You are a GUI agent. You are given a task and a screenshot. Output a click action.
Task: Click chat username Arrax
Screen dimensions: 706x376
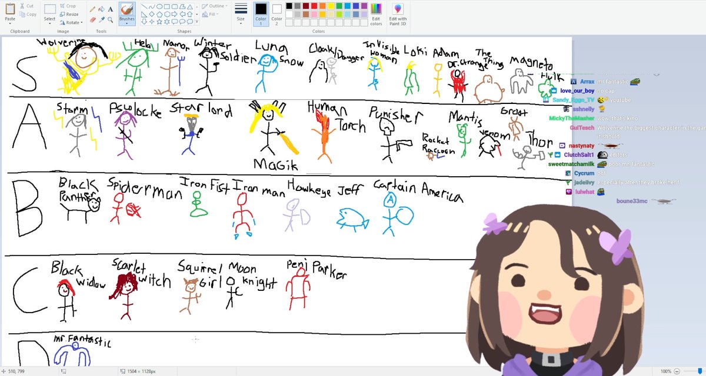tap(587, 82)
